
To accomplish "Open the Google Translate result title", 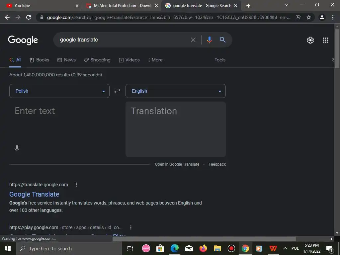I will [x=34, y=194].
